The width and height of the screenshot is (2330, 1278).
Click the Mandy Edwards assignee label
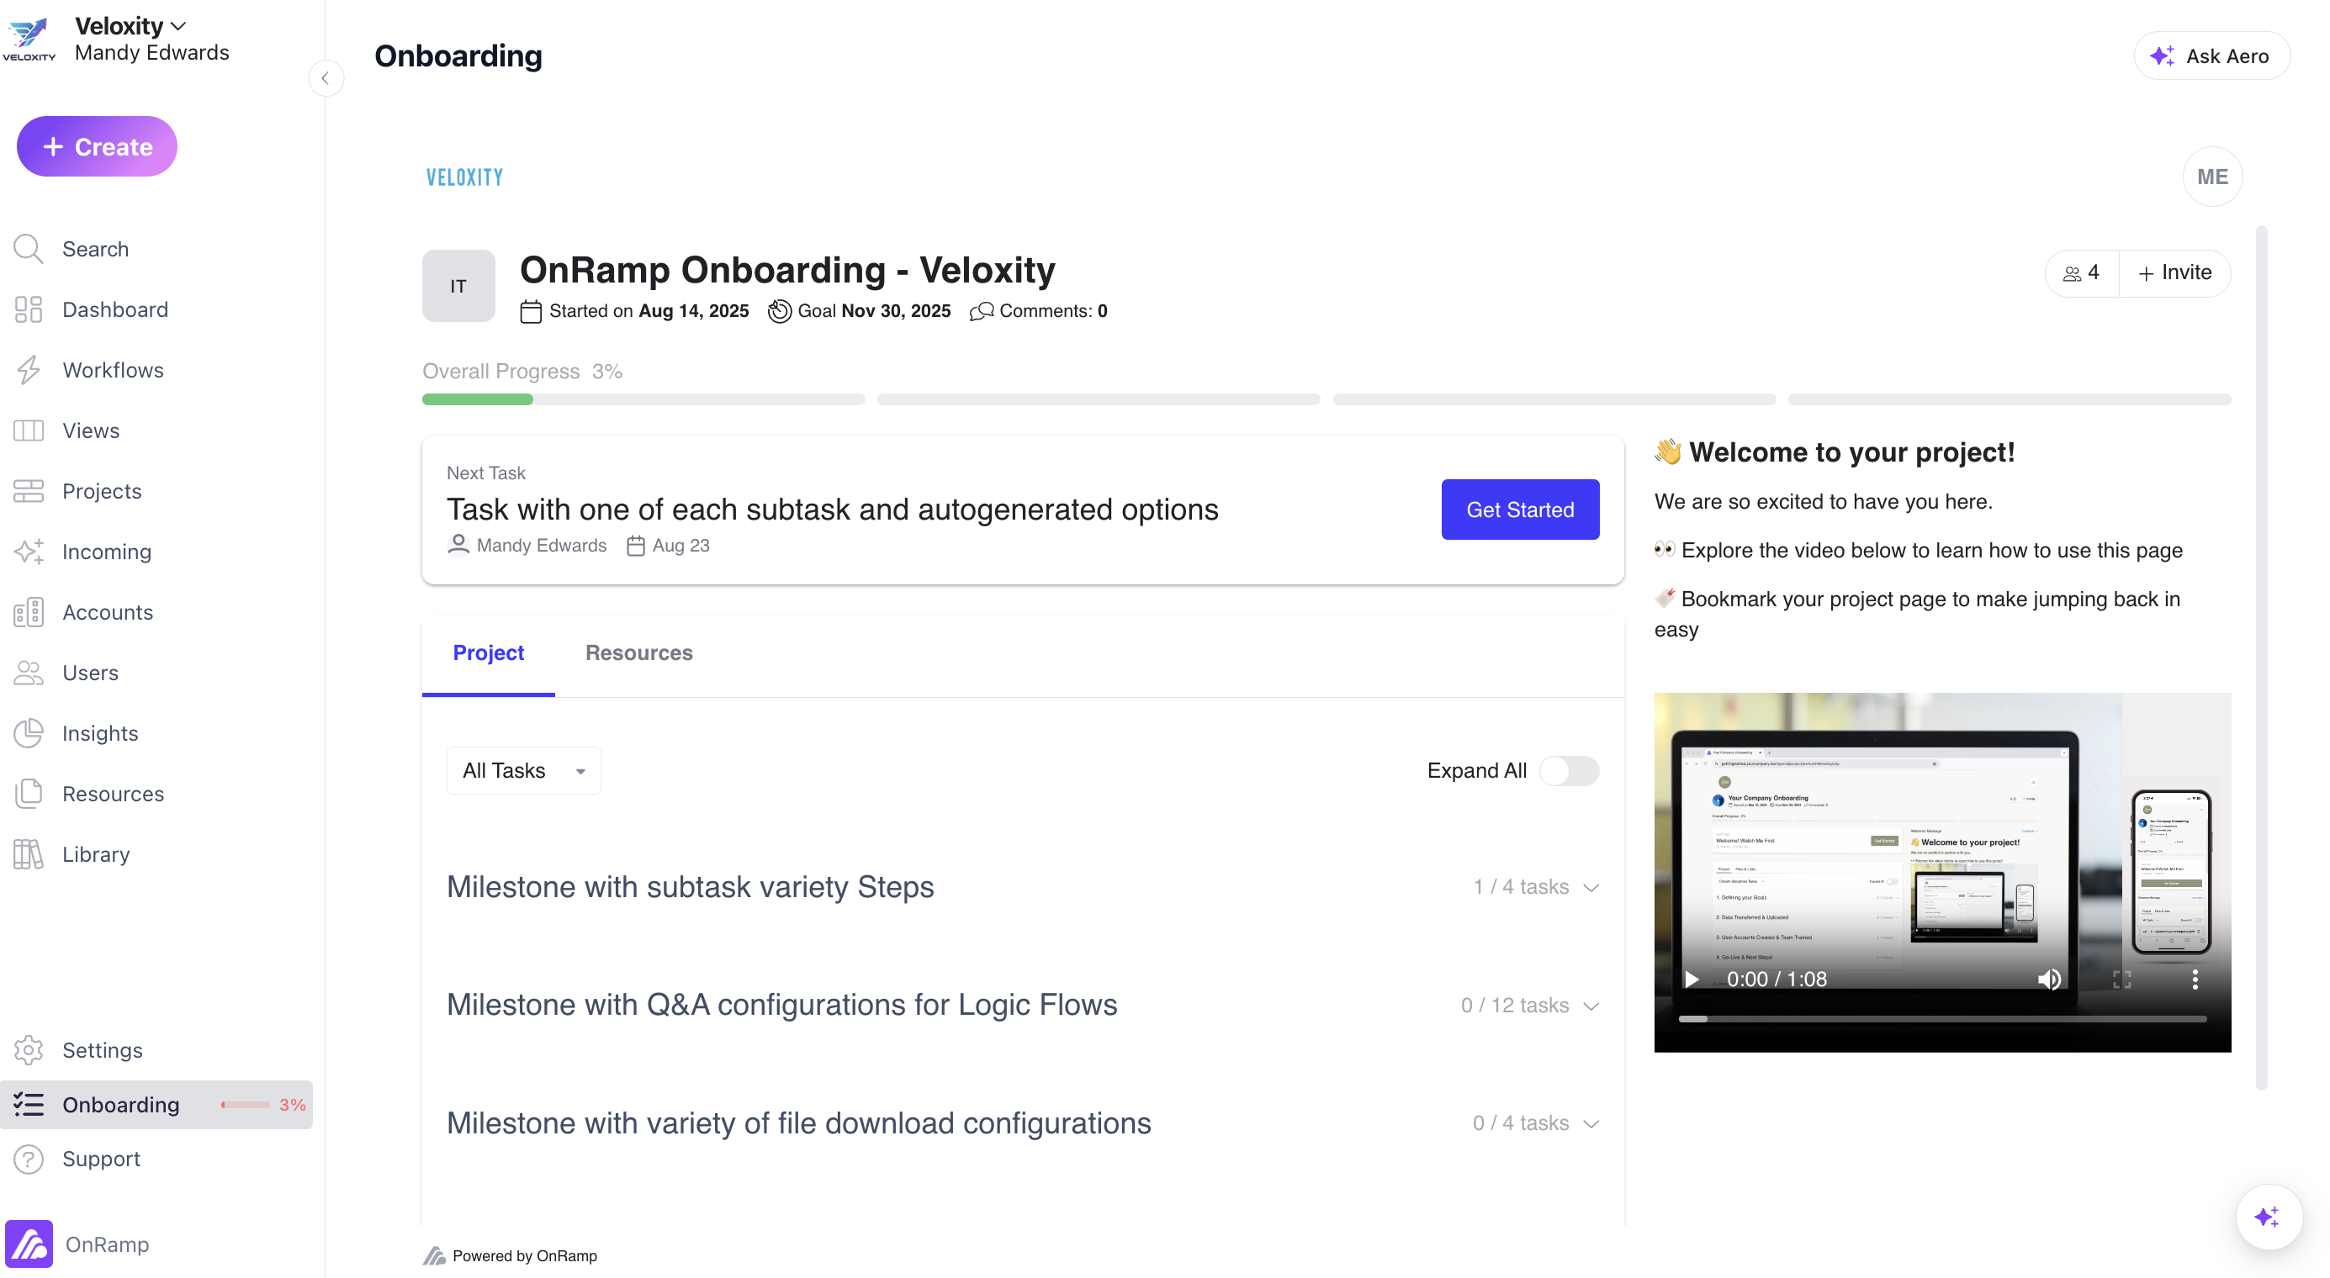541,545
